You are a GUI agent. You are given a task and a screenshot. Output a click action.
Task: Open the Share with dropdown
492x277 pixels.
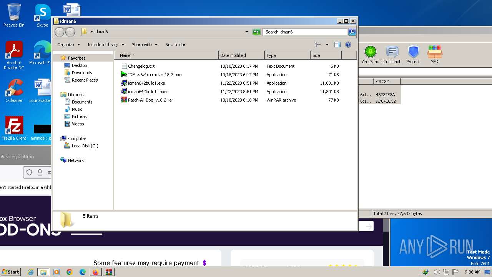(145, 45)
